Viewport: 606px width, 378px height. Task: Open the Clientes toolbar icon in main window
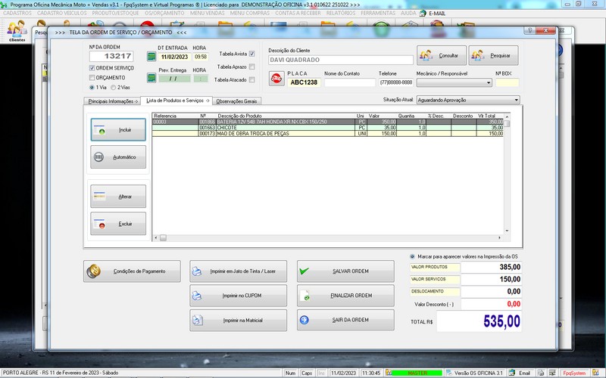(17, 31)
